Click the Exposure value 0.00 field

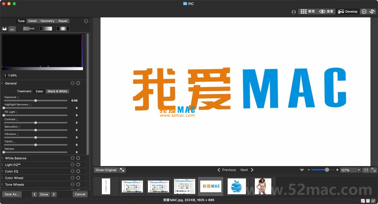[74, 100]
